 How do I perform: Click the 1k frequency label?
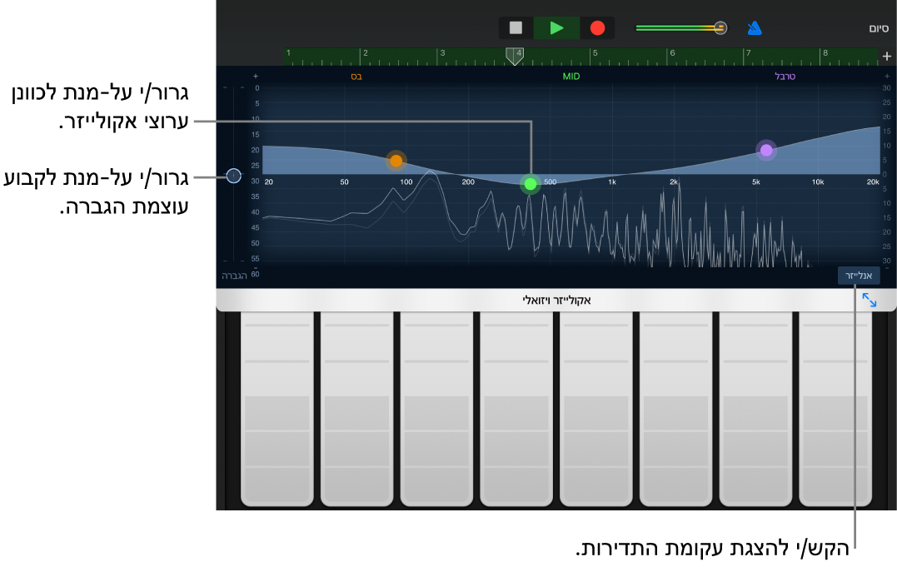(x=612, y=182)
